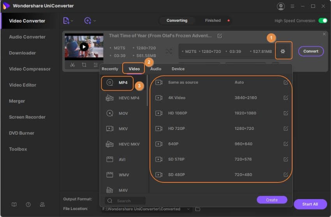Select the Device format tab
Screen dimensions: 331x217
(178, 69)
